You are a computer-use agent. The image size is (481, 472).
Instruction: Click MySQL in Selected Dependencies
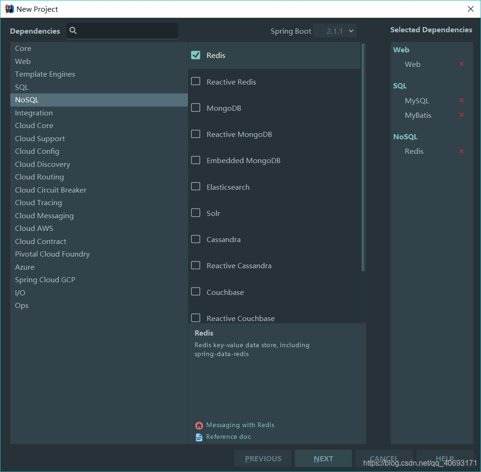[416, 100]
